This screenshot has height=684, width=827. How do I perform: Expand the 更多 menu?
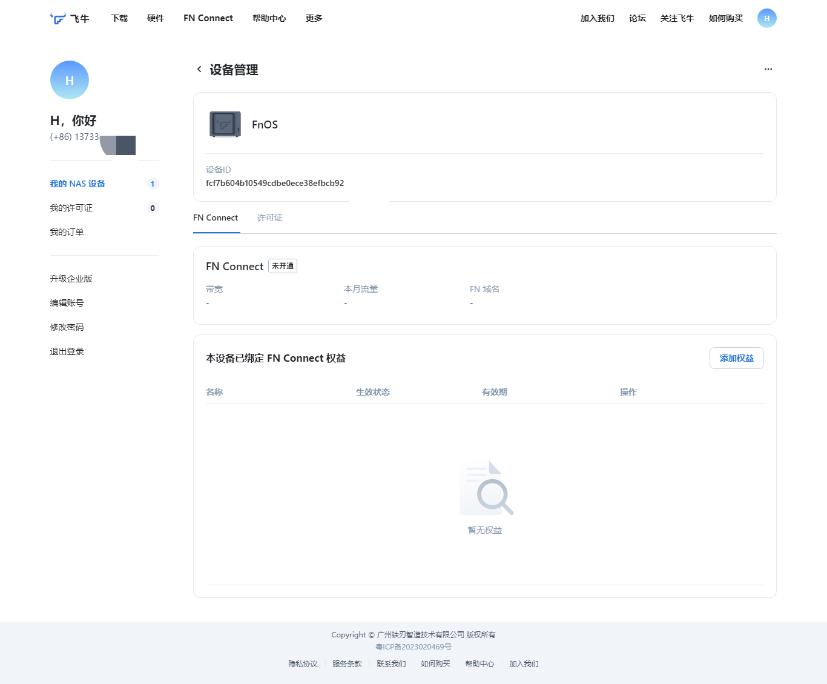click(314, 18)
